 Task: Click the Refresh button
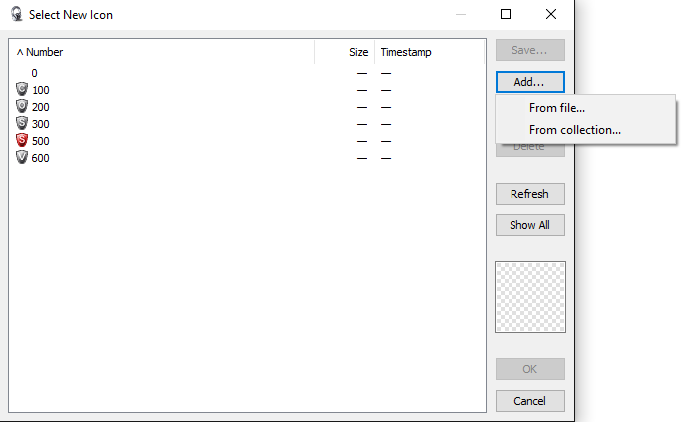pyautogui.click(x=530, y=194)
